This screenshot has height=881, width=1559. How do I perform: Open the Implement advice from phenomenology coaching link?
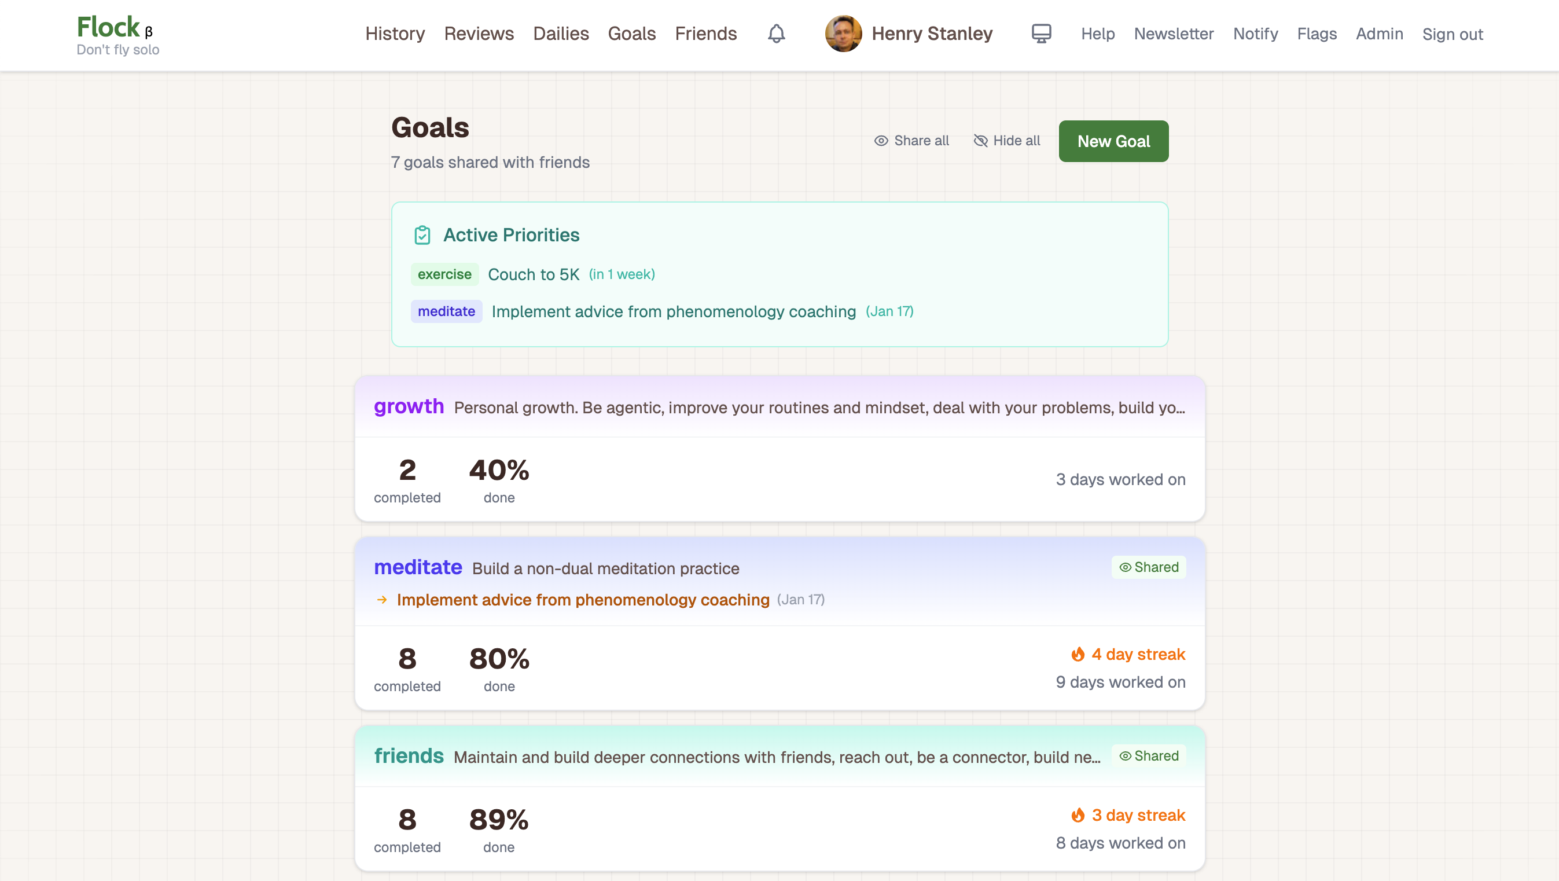pos(581,600)
